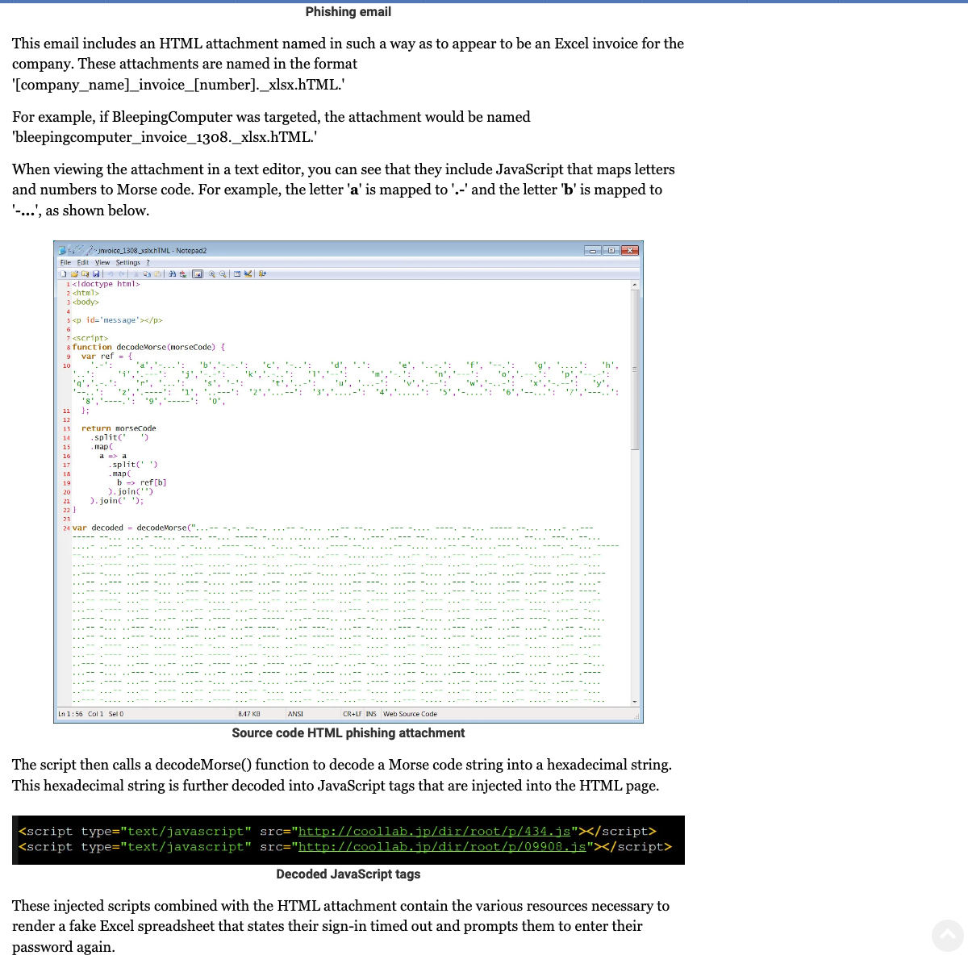Image resolution: width=968 pixels, height=968 pixels.
Task: Open the ? help menu in Notepad2
Action: click(x=148, y=262)
